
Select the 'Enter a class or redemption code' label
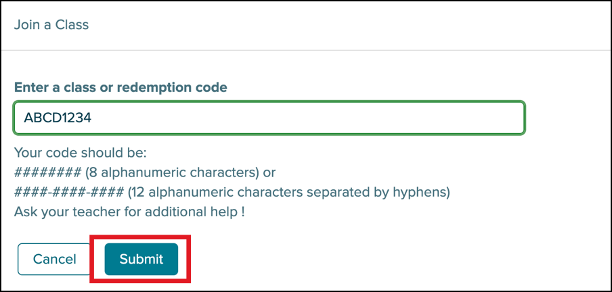(121, 87)
